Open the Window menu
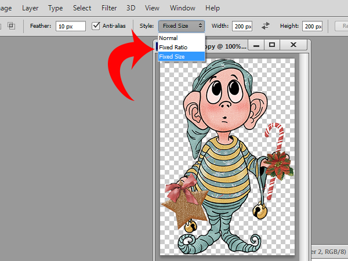The height and width of the screenshot is (261, 348). click(x=182, y=8)
